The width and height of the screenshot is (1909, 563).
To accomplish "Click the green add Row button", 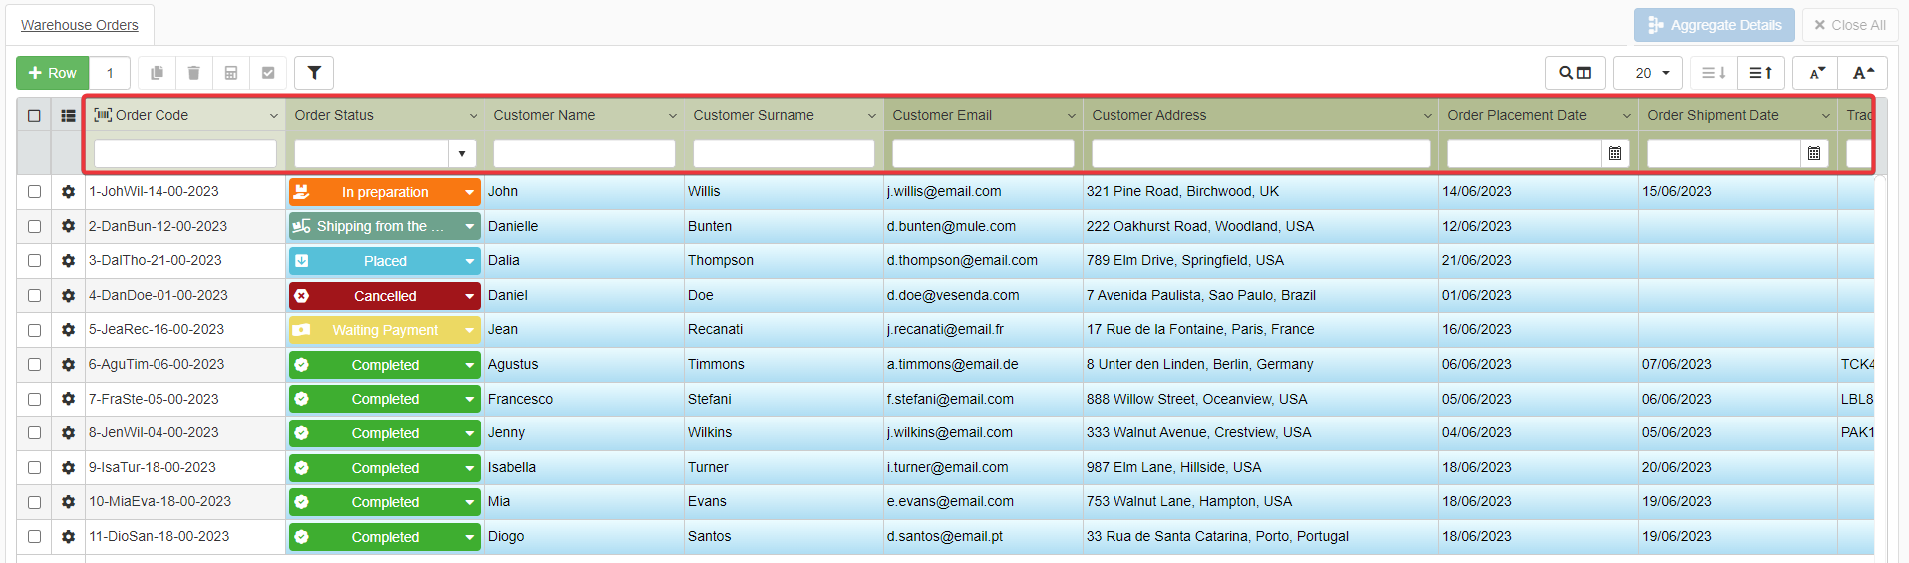I will (53, 73).
